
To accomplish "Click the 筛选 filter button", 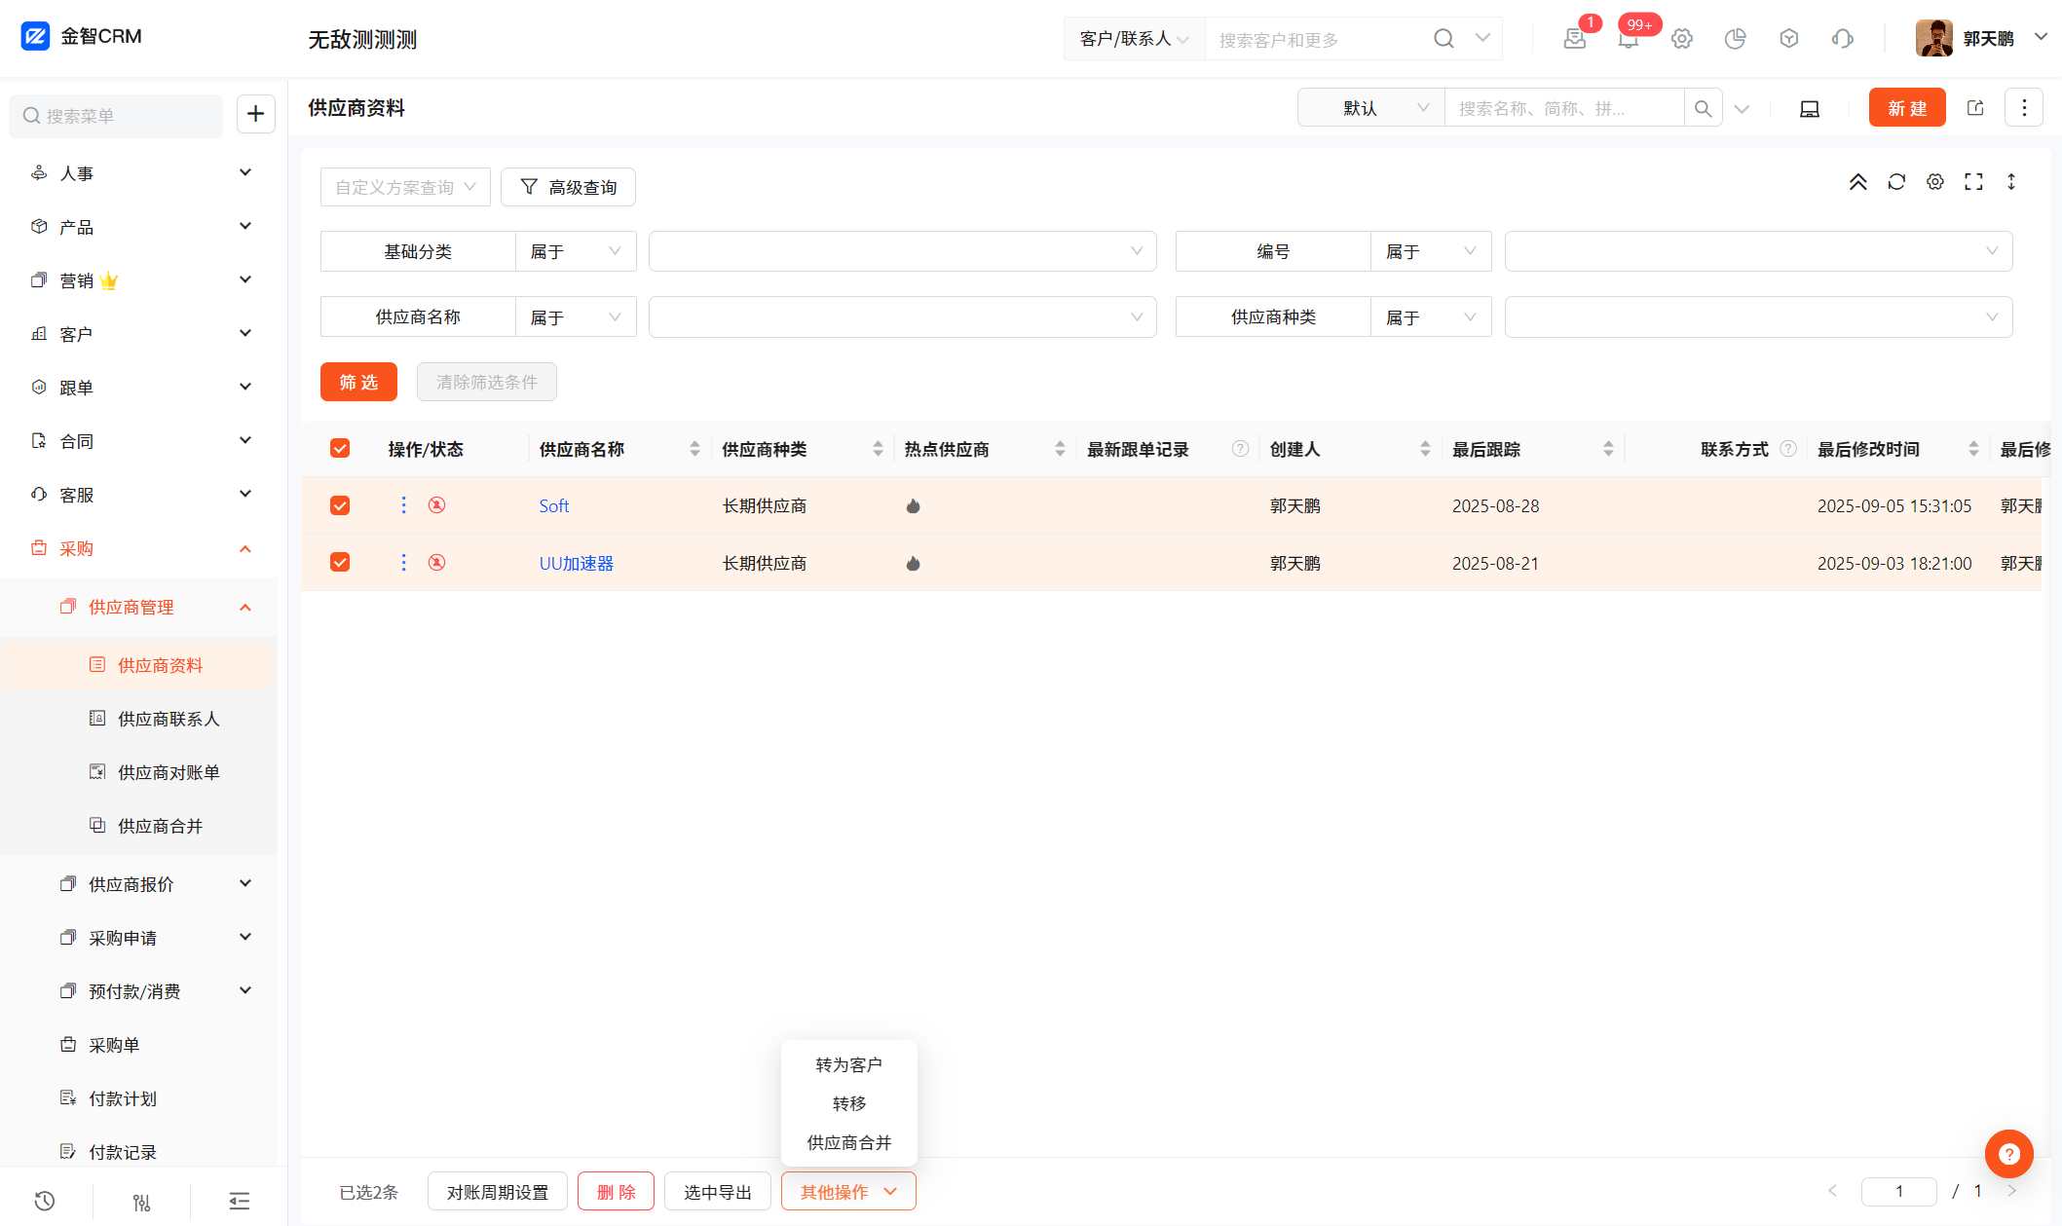I will click(358, 382).
